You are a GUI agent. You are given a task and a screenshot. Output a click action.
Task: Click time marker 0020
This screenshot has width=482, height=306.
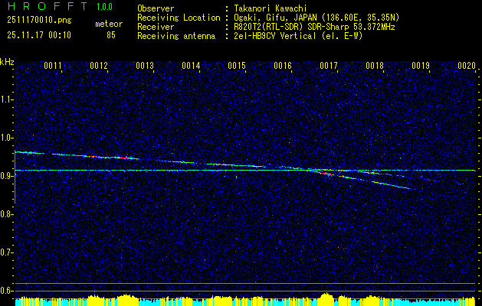[x=467, y=66]
